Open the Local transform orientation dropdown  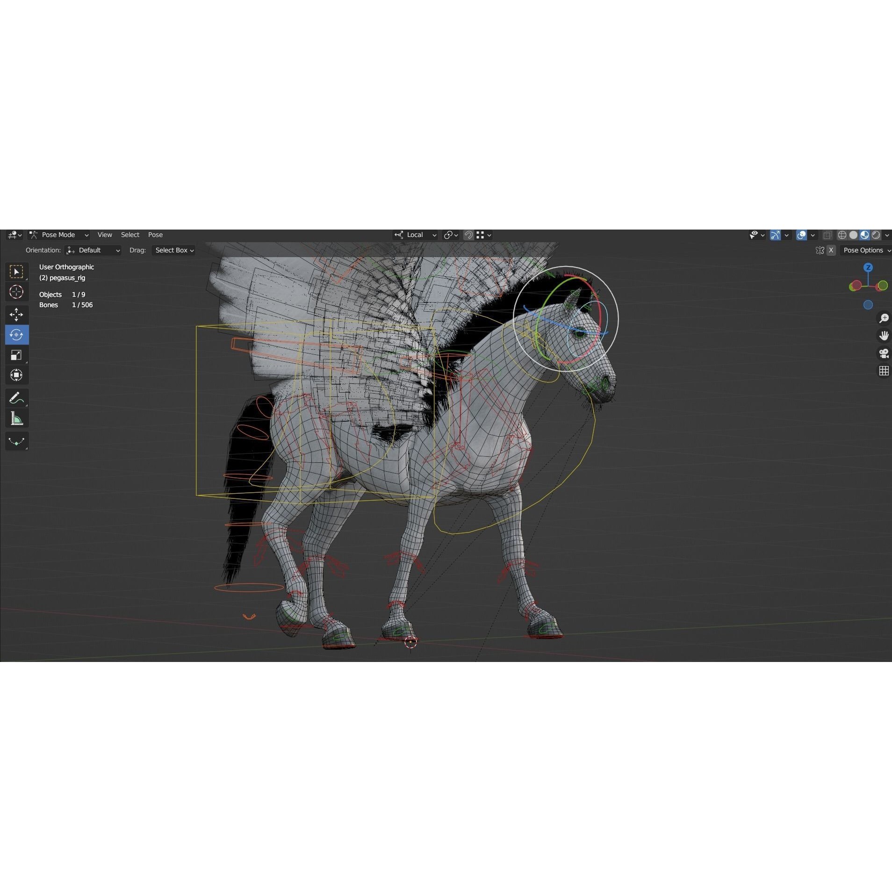pos(415,235)
